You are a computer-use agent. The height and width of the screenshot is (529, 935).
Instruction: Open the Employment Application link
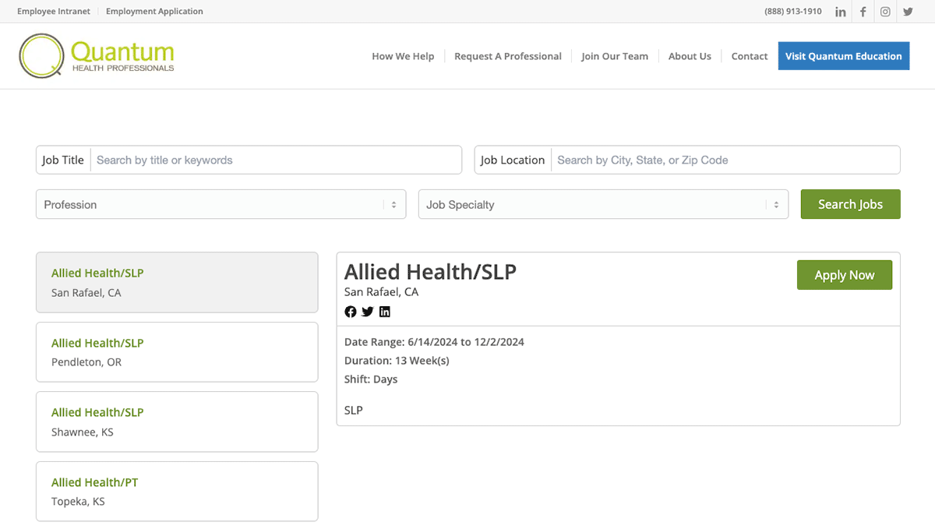click(154, 11)
